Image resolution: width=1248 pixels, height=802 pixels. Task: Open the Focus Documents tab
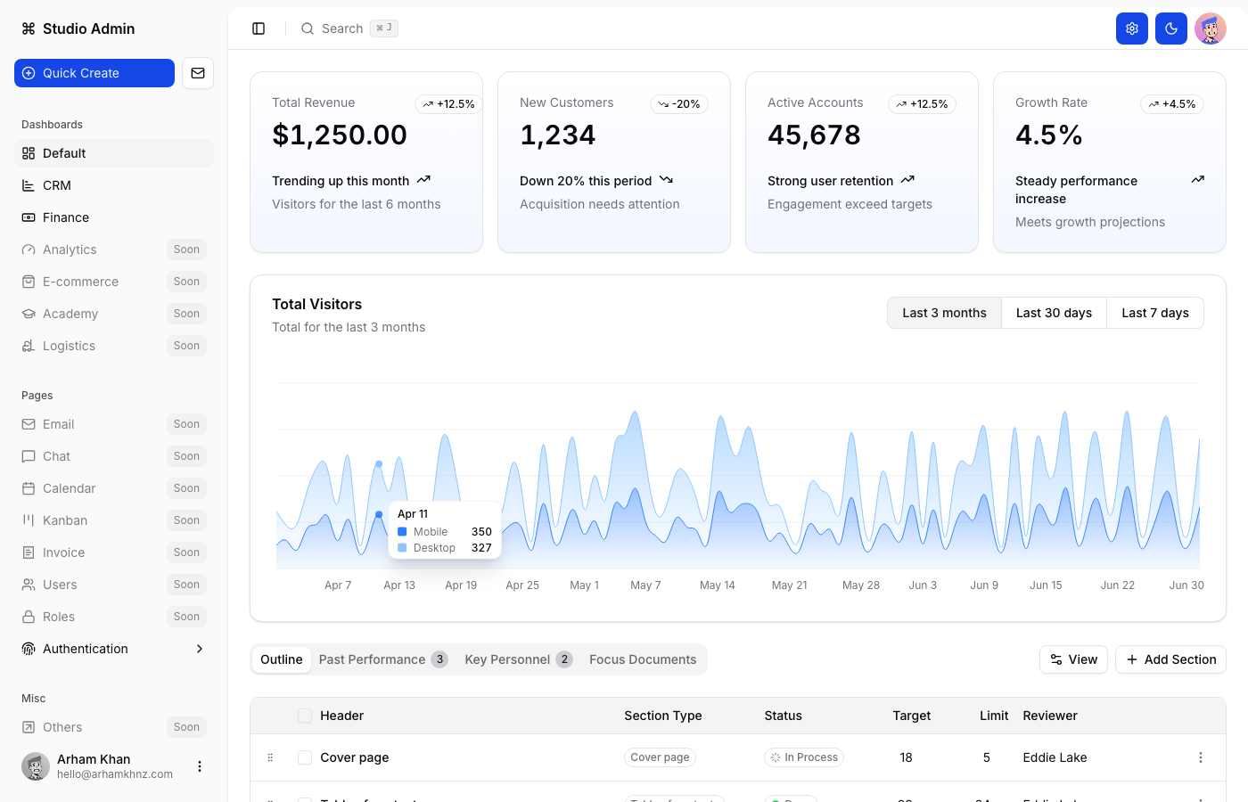[643, 659]
